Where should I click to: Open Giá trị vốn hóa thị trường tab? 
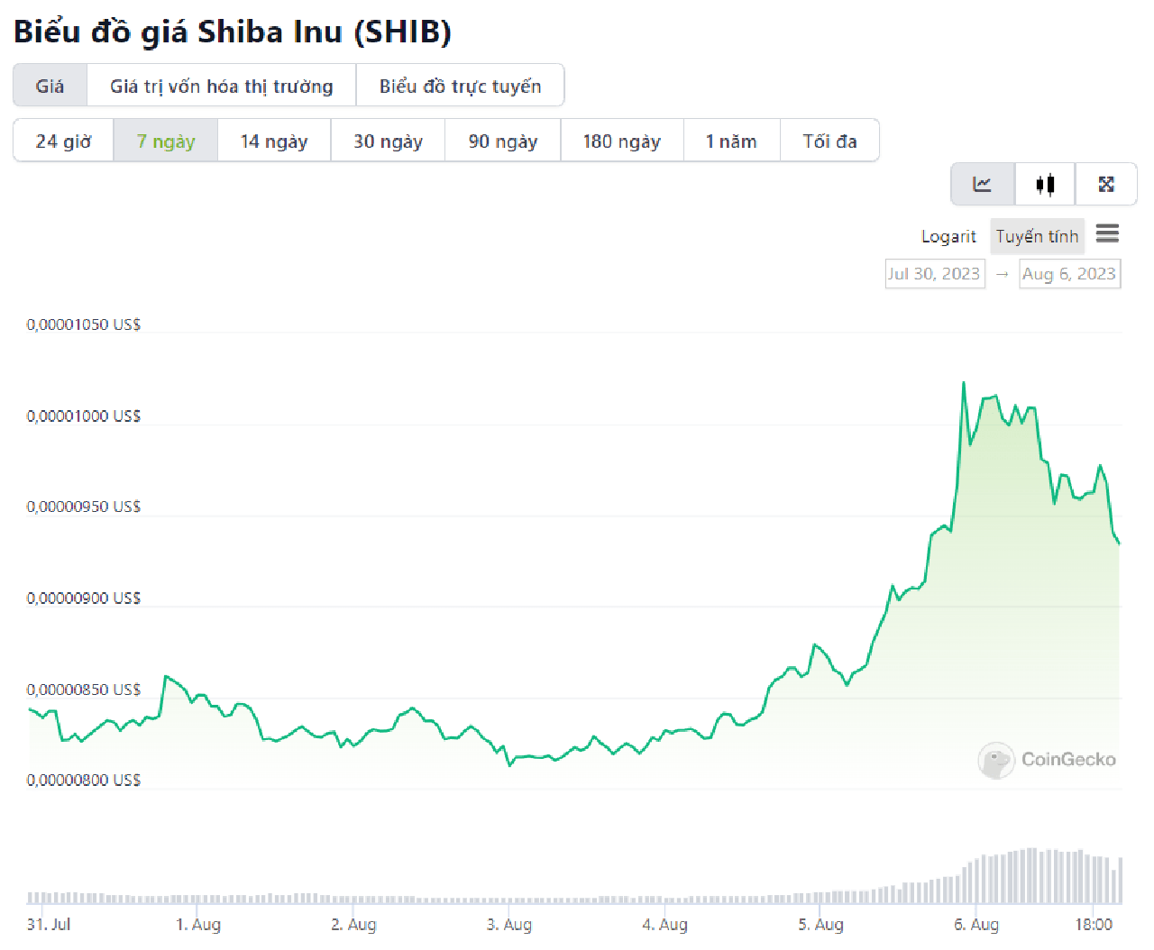coord(222,86)
